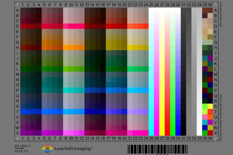Image resolution: width=233 pixels, height=155 pixels.
Task: Select the black patch at X31
Action: (183, 133)
